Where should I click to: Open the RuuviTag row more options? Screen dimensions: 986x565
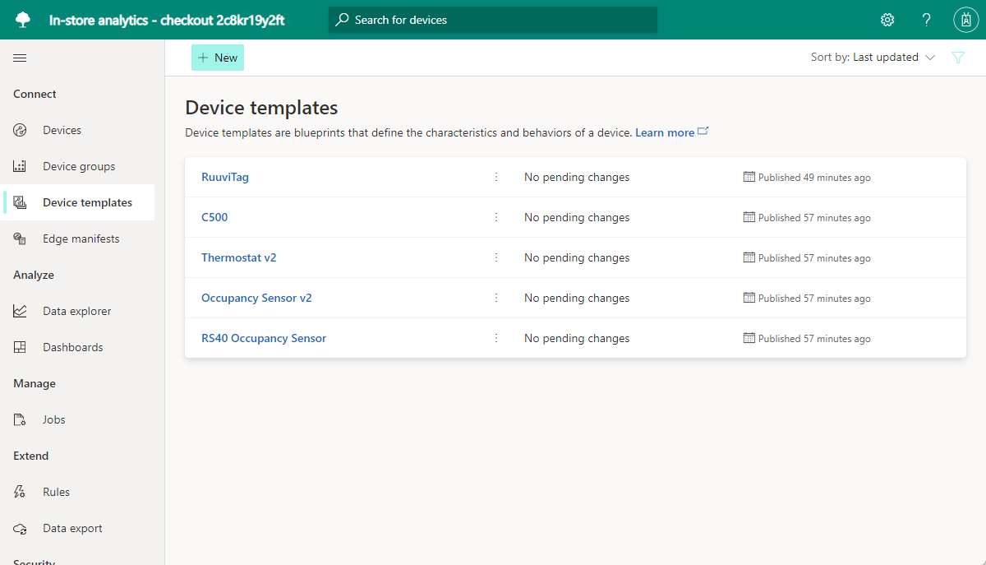pos(496,177)
